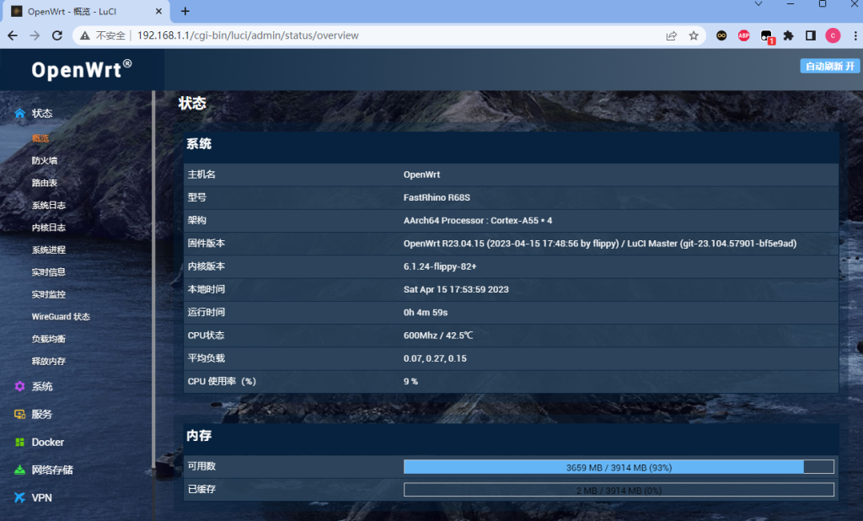The image size is (863, 521).
Task: Go back using the browser back arrow
Action: click(13, 35)
